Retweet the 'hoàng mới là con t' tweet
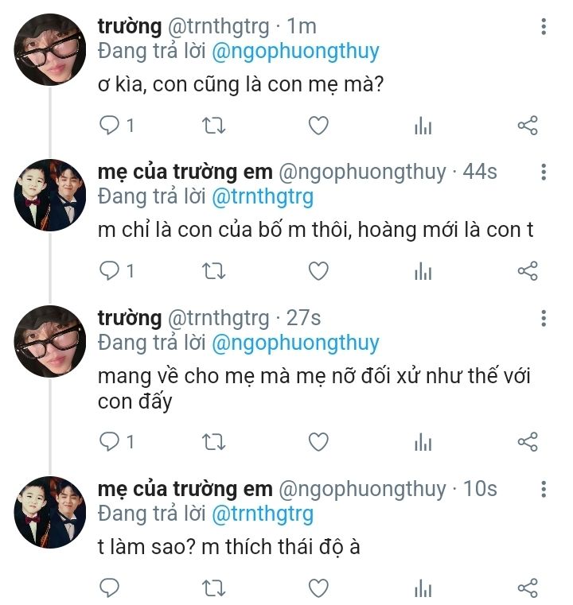 (x=214, y=271)
